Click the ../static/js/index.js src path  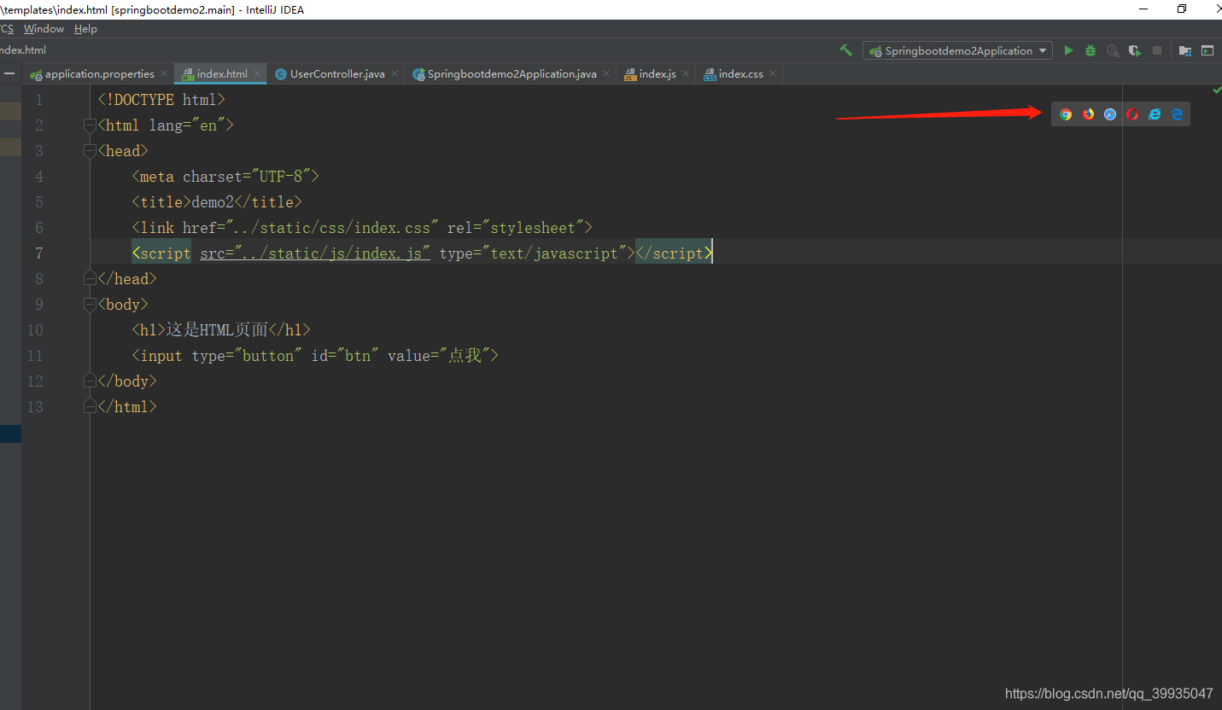332,253
